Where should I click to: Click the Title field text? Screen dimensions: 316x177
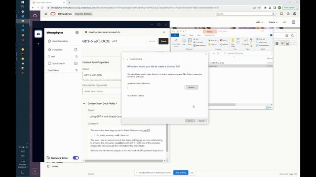105,117
